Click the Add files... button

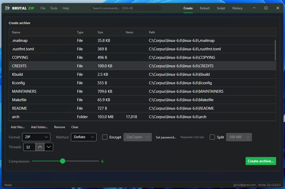pos(18,127)
